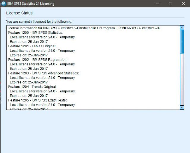Select the 'License Status' heading
Viewport: 190px width, 153px height.
19,13
